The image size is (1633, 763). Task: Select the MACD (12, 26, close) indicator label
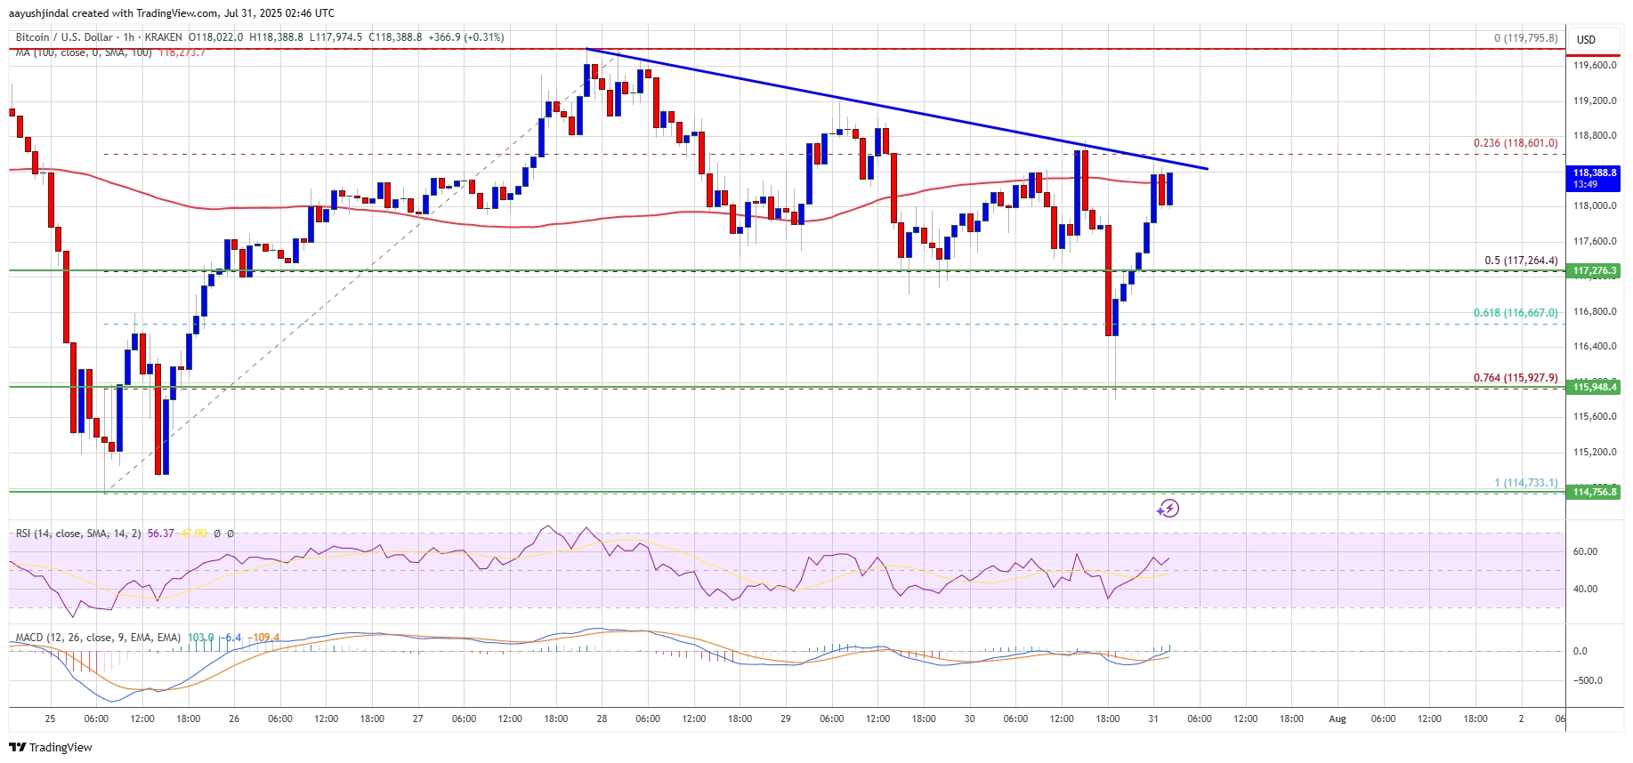[x=98, y=638]
